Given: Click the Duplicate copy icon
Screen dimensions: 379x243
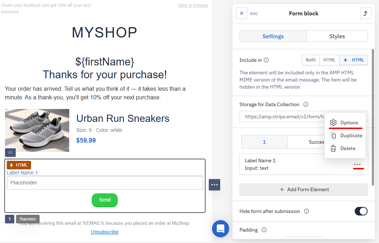Looking at the screenshot, I should click(x=333, y=135).
